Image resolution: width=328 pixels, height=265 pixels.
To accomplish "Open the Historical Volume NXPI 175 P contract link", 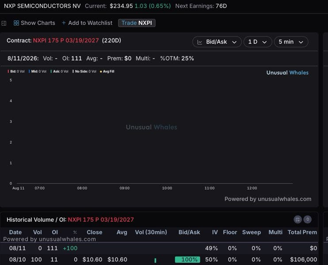I will click(x=101, y=220).
